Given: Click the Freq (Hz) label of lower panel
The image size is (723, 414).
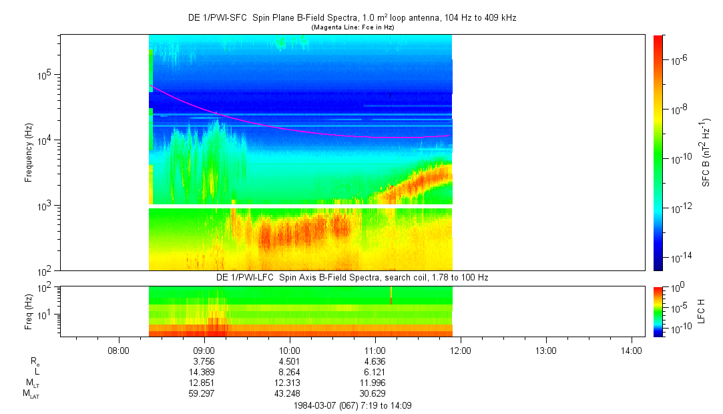Looking at the screenshot, I should (x=29, y=311).
